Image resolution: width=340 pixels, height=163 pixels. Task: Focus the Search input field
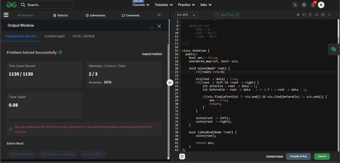coord(46,5)
